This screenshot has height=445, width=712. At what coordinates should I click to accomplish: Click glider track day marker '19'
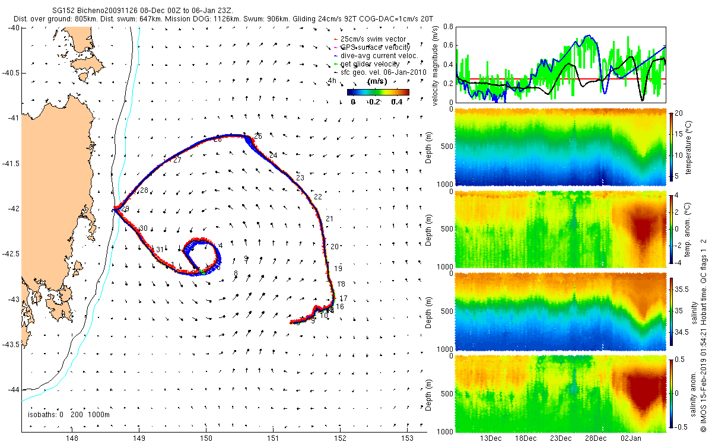tap(338, 269)
